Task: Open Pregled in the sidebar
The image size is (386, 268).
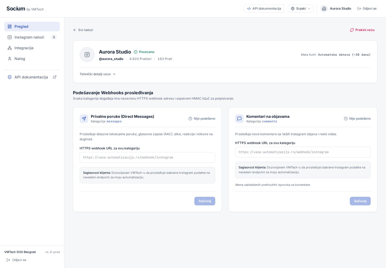Action: pyautogui.click(x=32, y=27)
